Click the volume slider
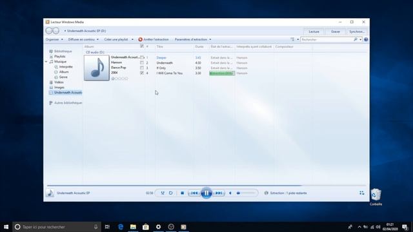Viewport: 413px width, 232px height. coord(246,193)
